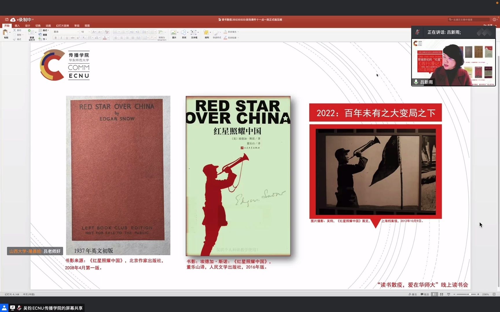Fit slide to window icon

494,294
